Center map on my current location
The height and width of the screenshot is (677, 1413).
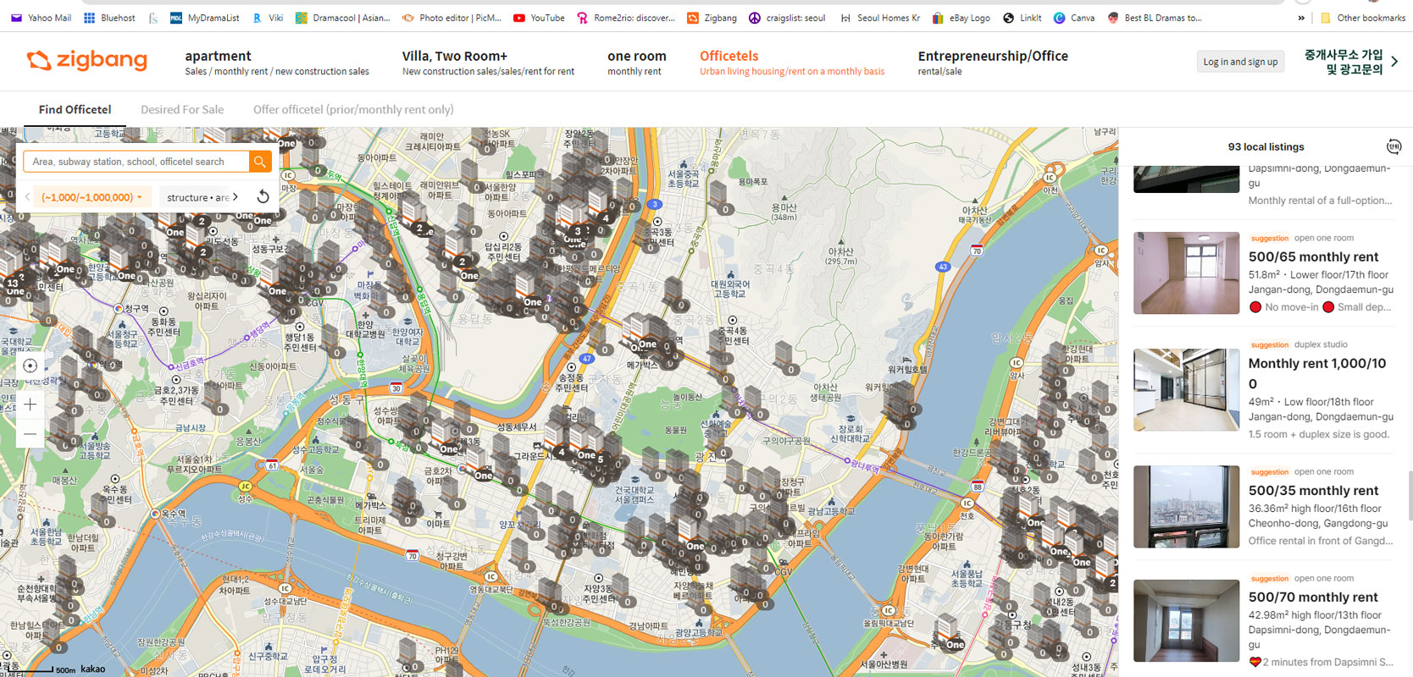coord(30,366)
